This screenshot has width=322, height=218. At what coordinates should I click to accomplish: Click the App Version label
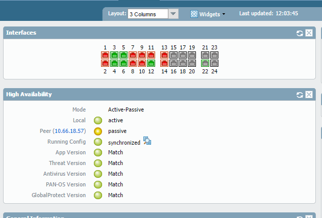coord(70,152)
